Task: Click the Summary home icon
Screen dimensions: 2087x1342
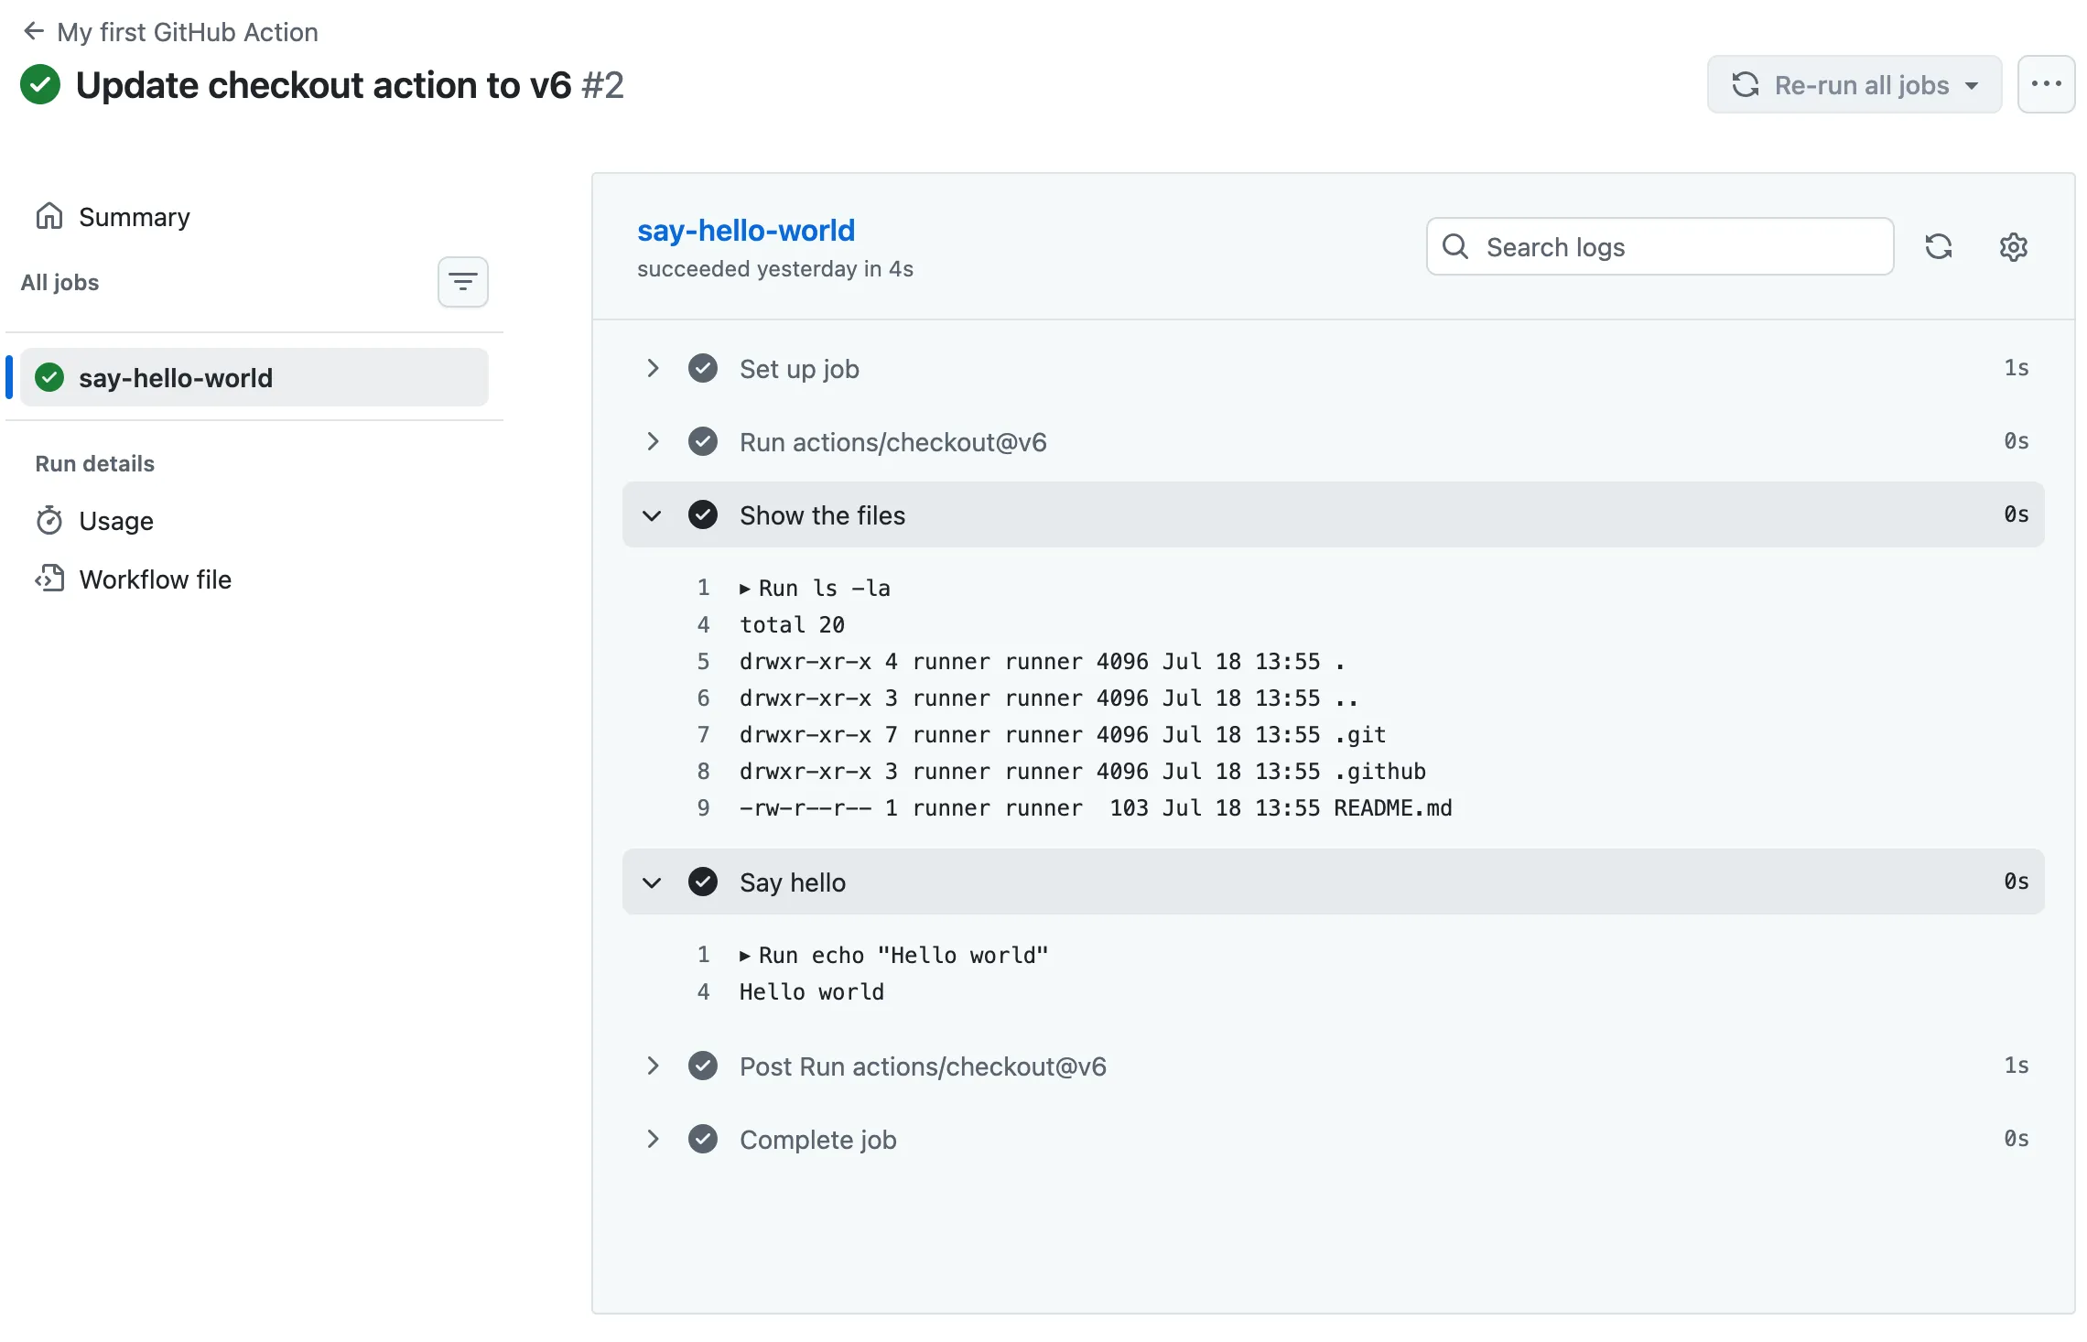Action: tap(49, 216)
